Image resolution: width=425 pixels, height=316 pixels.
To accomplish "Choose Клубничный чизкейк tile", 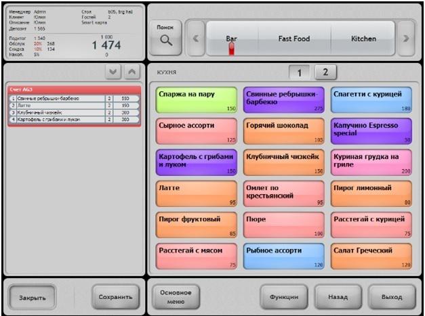I will tap(284, 162).
